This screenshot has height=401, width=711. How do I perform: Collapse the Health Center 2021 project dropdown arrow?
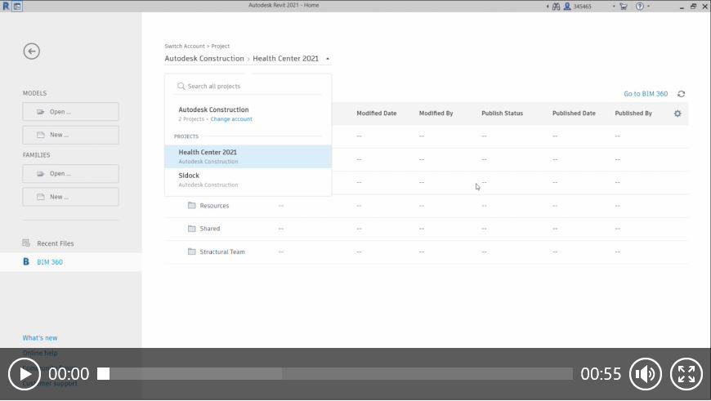328,59
